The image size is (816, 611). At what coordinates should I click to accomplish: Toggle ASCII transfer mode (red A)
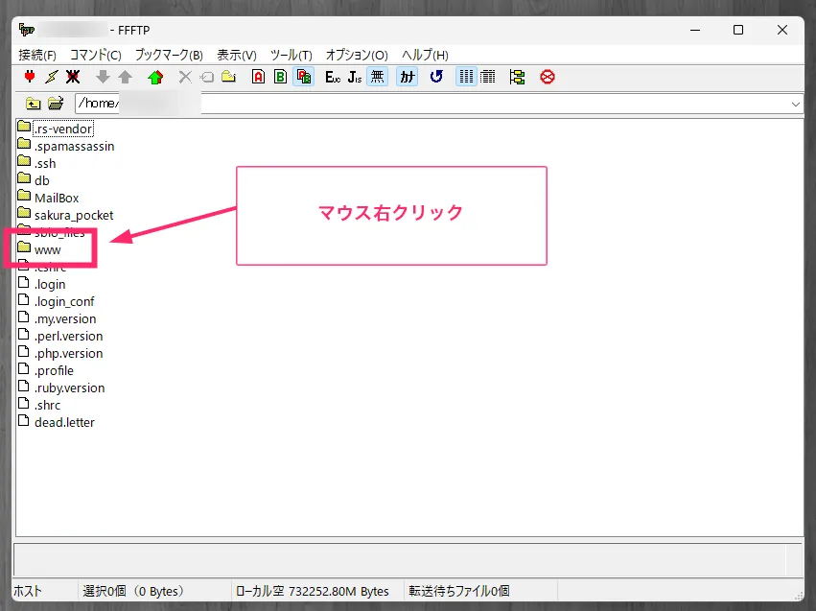coord(258,77)
